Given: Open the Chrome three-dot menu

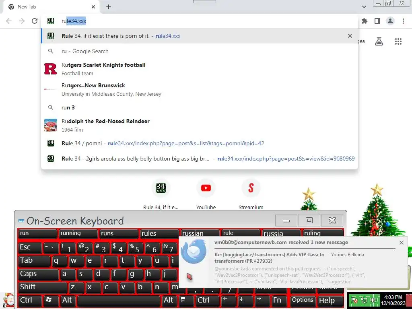Looking at the screenshot, I should click(403, 21).
